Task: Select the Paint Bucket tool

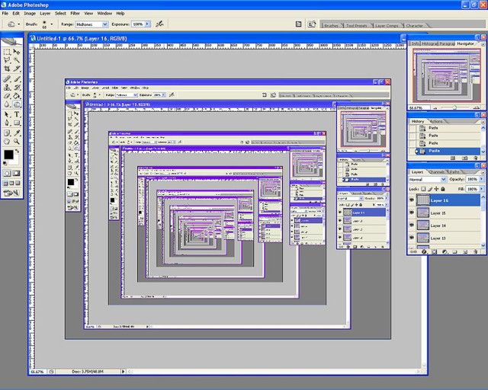Action: click(17, 96)
